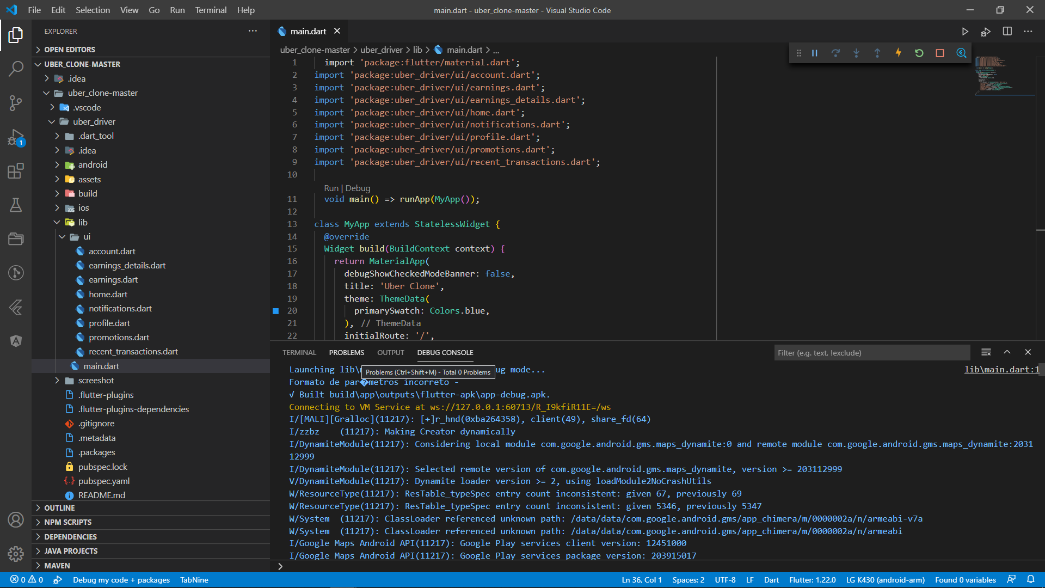Select the Run and Debug sidebar icon

[16, 137]
